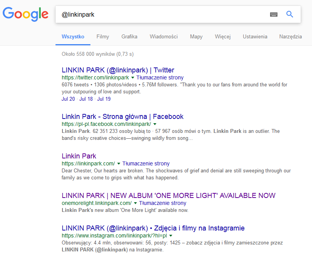Open Ustawienia search settings

(255, 37)
